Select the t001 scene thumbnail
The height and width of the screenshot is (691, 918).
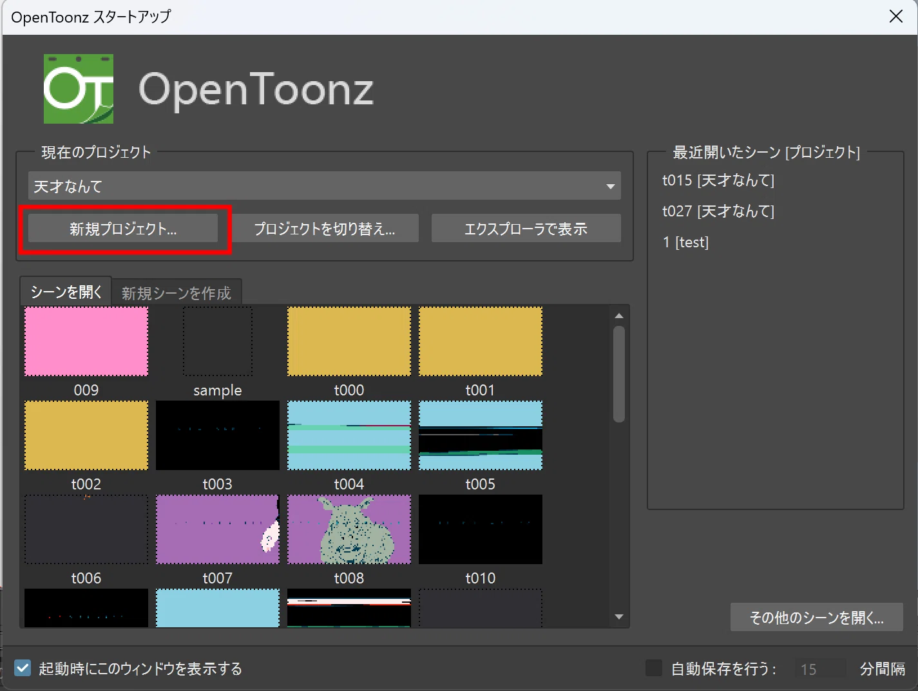point(481,341)
